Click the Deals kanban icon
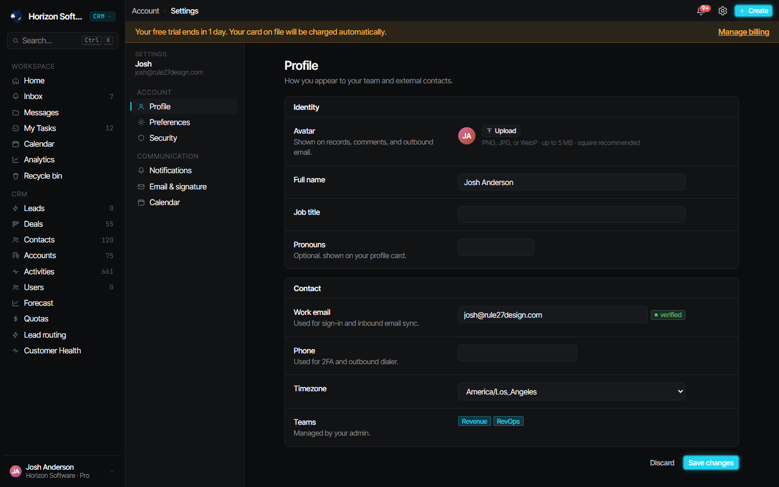 [16, 224]
